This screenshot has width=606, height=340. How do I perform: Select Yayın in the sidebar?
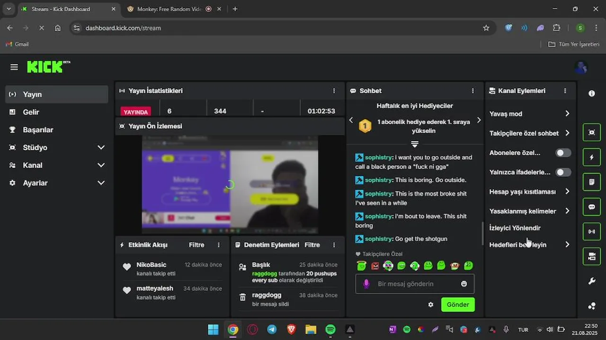(57, 94)
